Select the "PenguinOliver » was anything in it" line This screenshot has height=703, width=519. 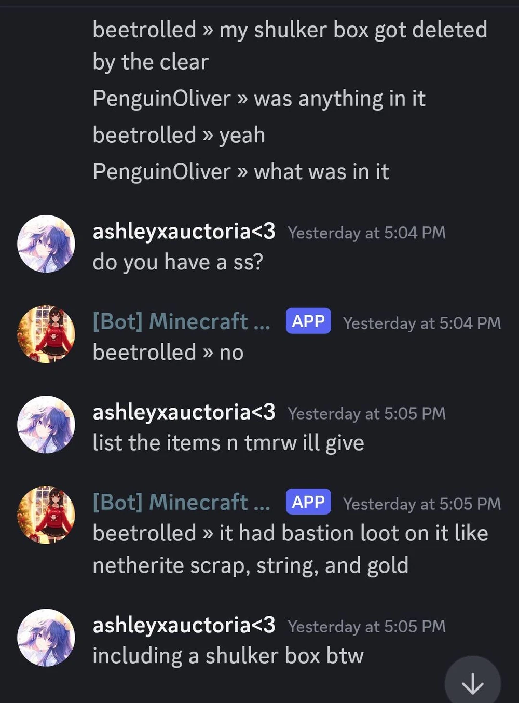coord(258,99)
